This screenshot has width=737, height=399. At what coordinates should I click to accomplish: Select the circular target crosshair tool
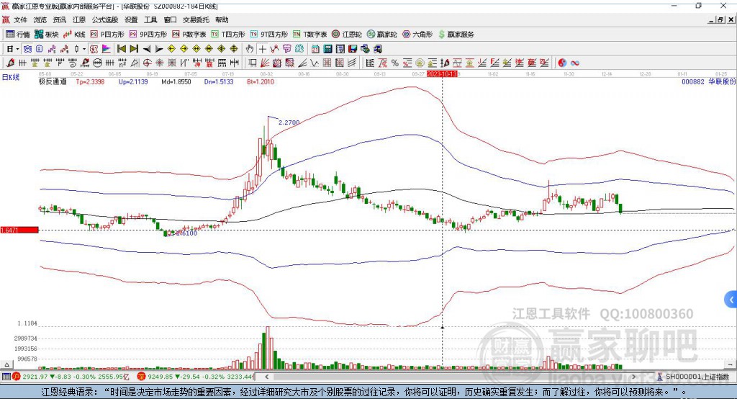(147, 63)
